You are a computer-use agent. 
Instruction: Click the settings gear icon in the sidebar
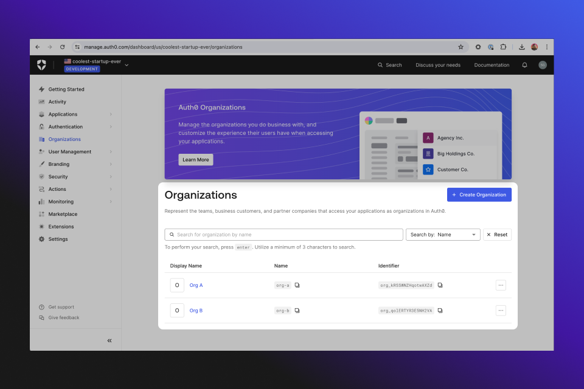tap(42, 239)
